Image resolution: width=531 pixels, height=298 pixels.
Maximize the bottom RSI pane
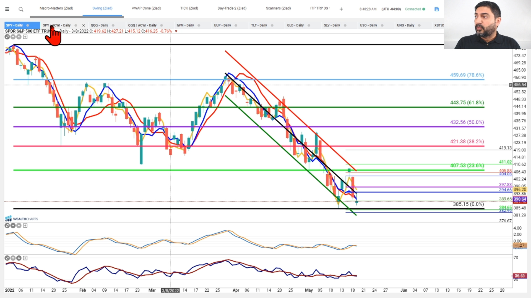point(25,258)
